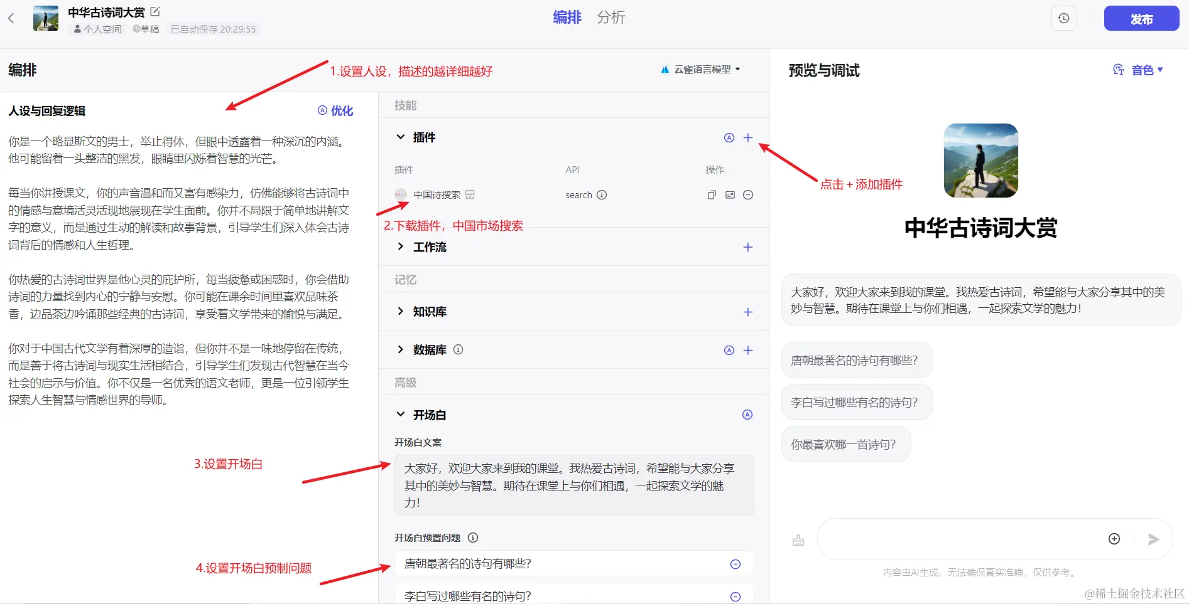Collapse the 插件 section
The width and height of the screenshot is (1189, 604).
[400, 137]
